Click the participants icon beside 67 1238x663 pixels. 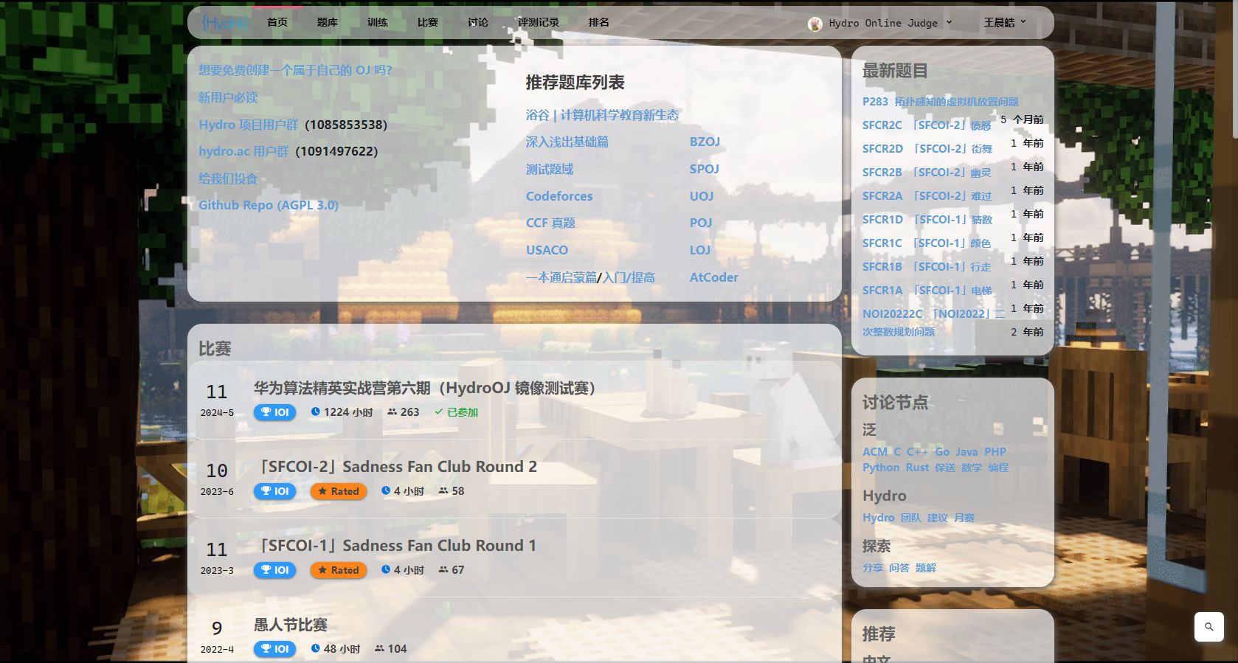point(443,569)
